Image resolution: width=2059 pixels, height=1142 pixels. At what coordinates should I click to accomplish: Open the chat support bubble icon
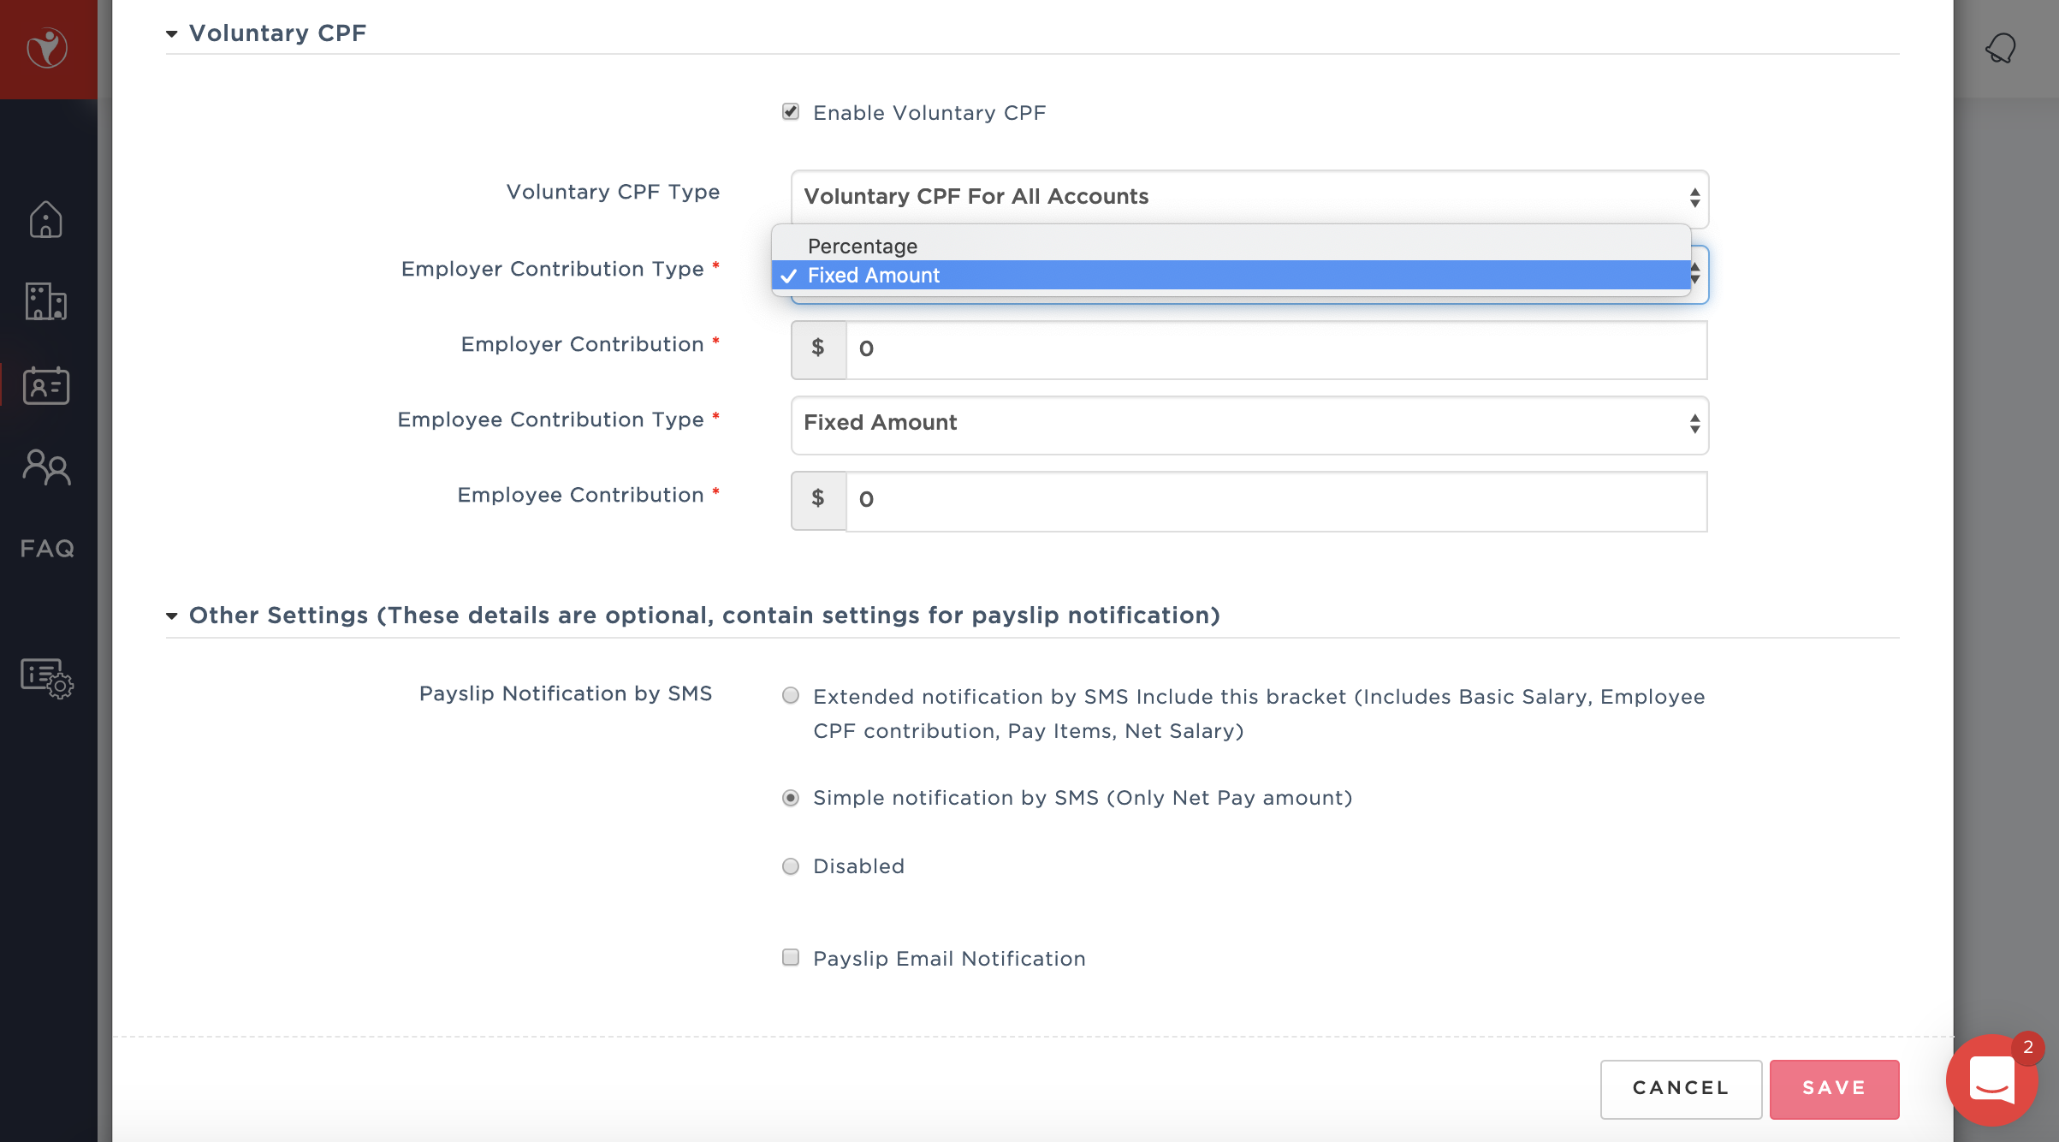(1992, 1080)
